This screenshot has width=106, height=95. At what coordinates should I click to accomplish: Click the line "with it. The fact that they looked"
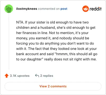tap(56, 49)
